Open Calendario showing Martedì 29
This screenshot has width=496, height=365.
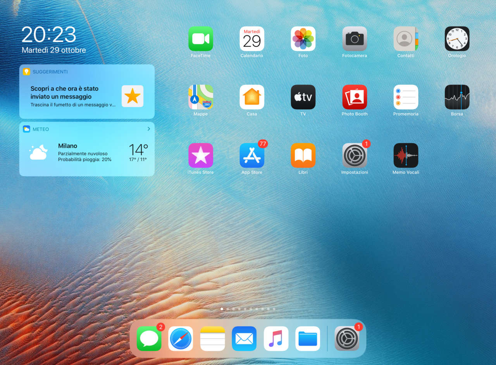(252, 39)
